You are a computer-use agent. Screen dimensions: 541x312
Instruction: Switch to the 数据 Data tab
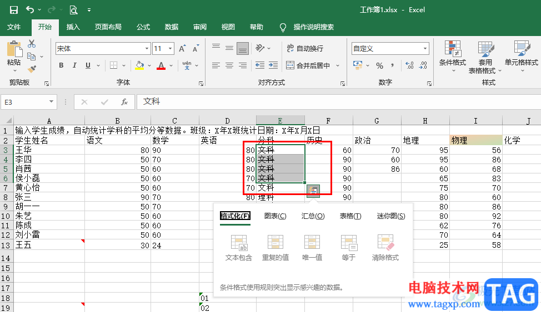[172, 27]
